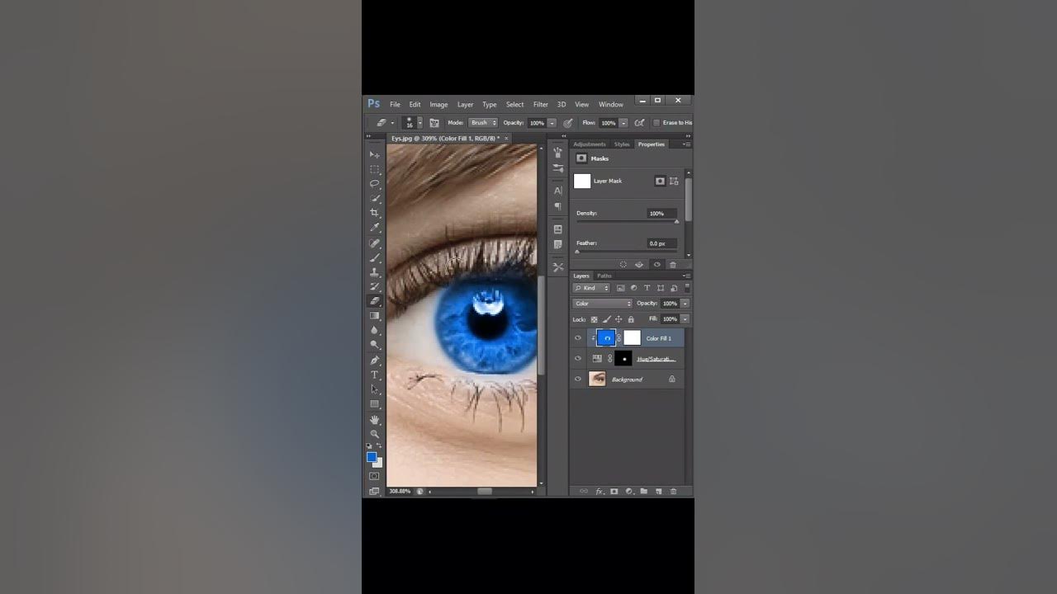Add a layer mask button
This screenshot has height=594, width=1057.
614,491
